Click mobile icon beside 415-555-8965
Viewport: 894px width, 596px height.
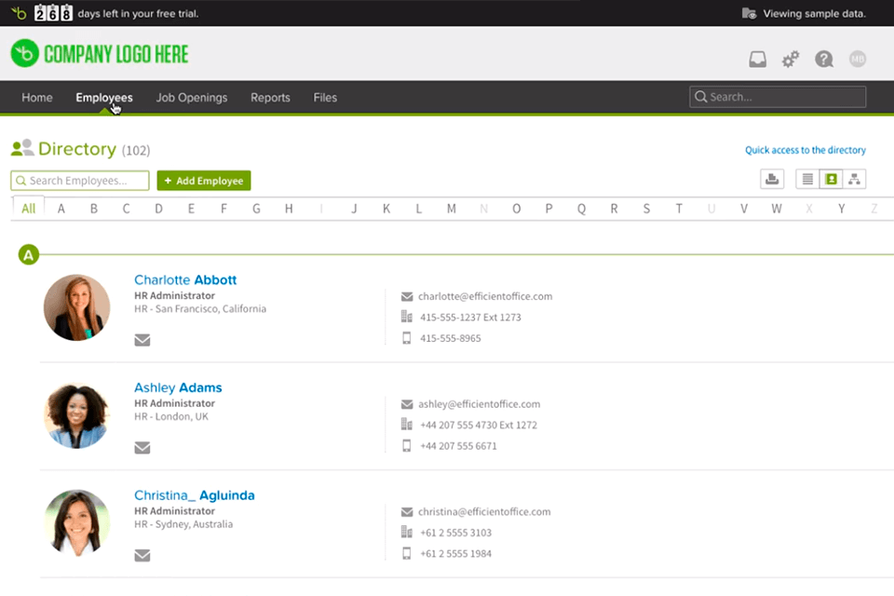(407, 338)
